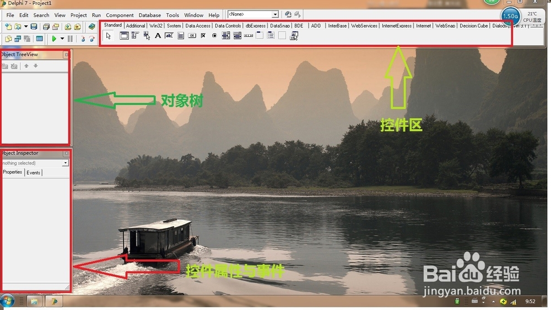Click the Trace Into icon
The image size is (551, 310).
[83, 39]
